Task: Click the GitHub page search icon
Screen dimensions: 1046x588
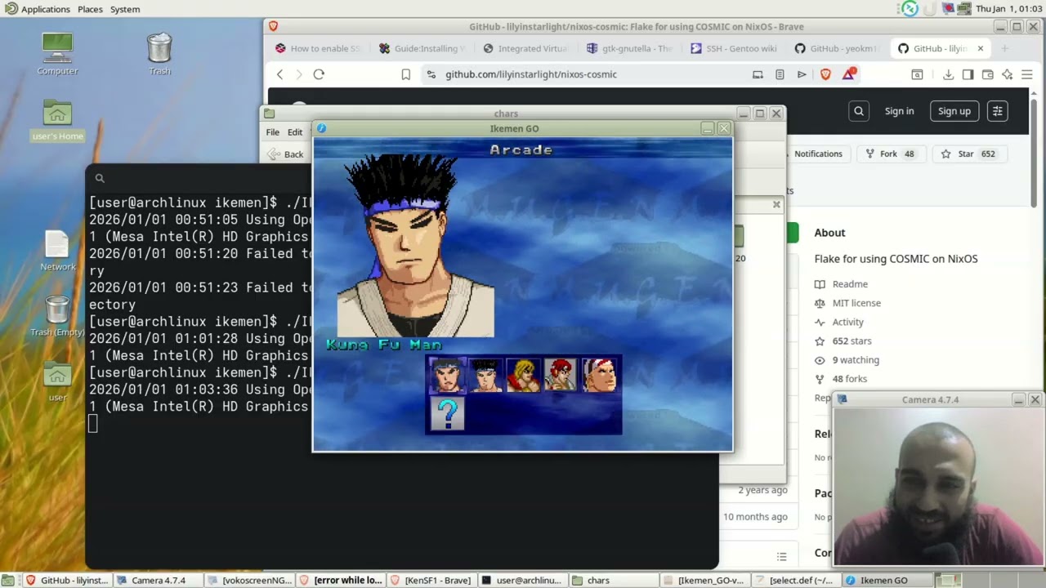Action: (859, 111)
